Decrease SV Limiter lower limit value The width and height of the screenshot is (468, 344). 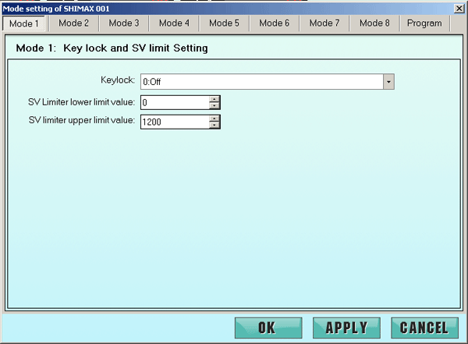point(214,105)
